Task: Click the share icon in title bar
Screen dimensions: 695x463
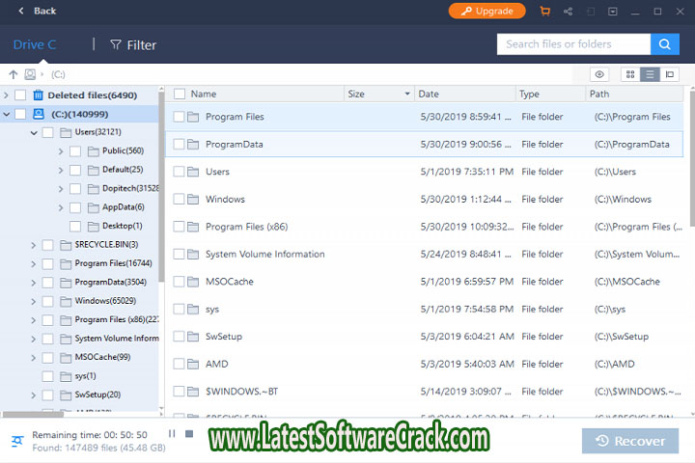Action: 569,11
